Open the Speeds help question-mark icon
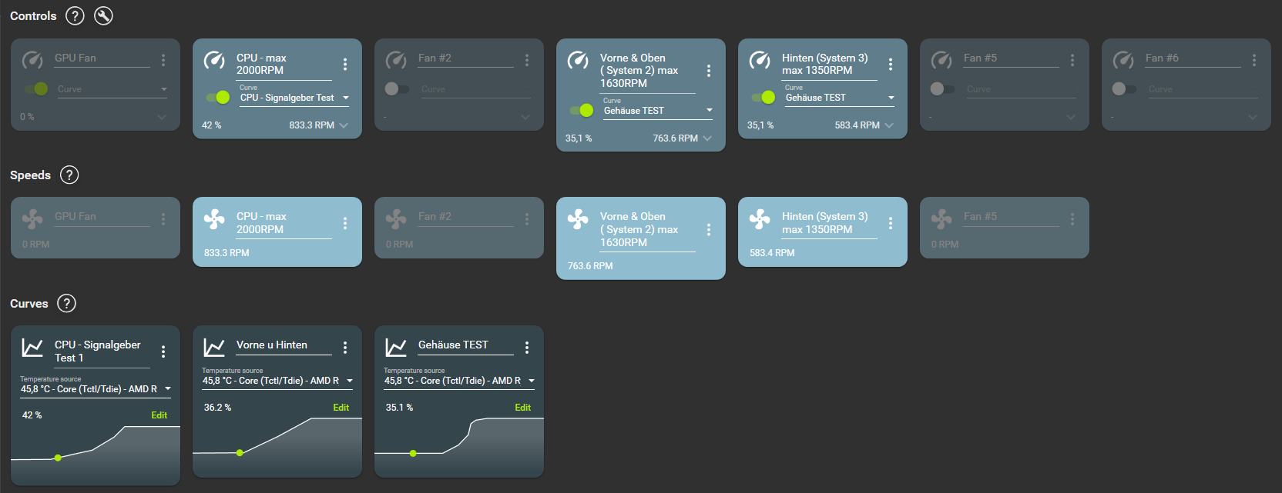Screen dimensions: 1282x493 click(x=69, y=175)
